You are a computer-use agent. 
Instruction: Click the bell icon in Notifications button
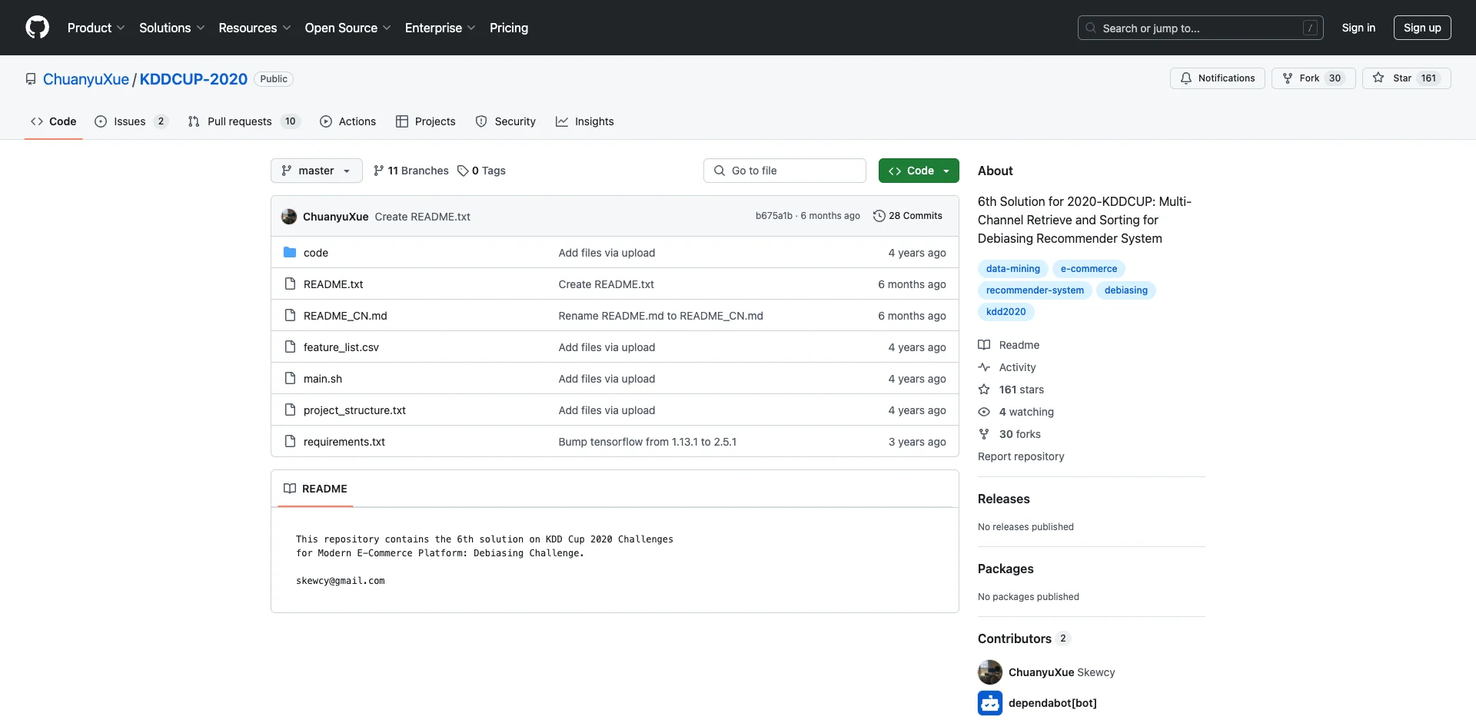tap(1186, 78)
